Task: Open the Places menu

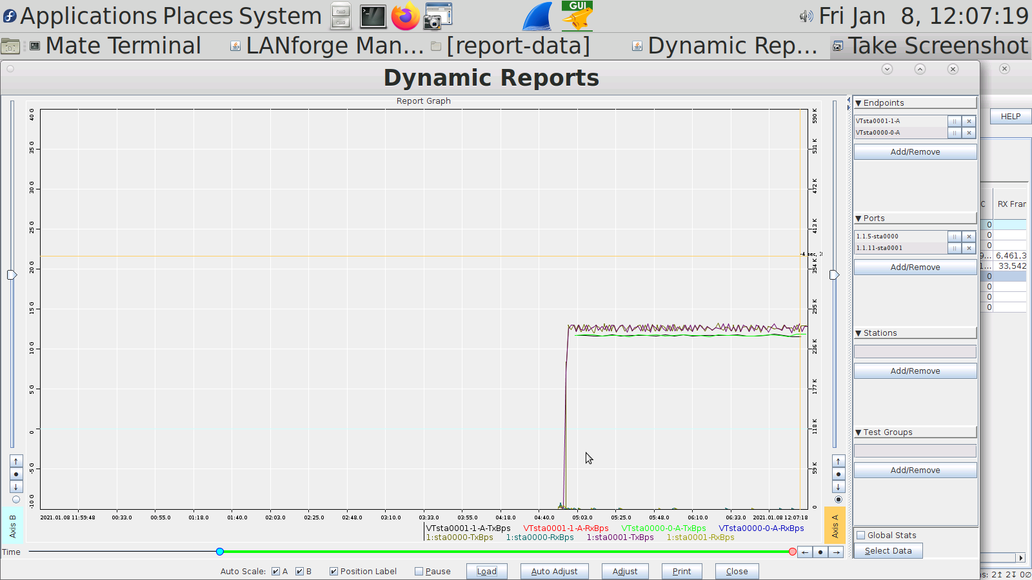Action: coord(197,16)
